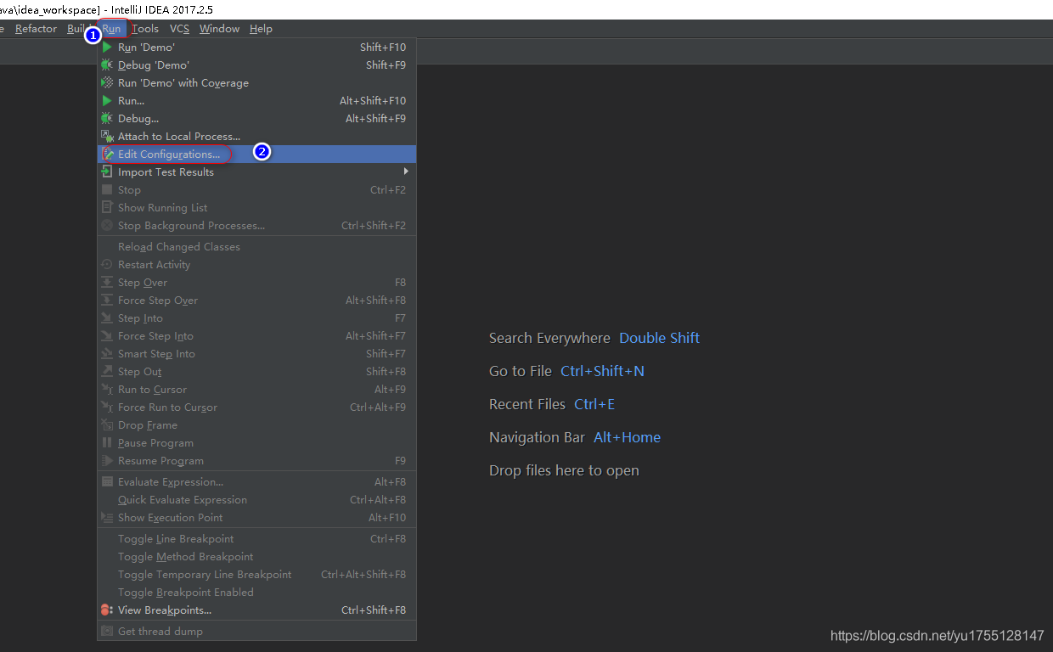Viewport: 1053px width, 652px height.
Task: Click the Edit Configurations wrench icon
Action: pos(108,155)
